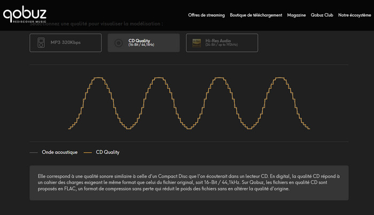Toggle the CD Quality legend label
The width and height of the screenshot is (374, 215).
click(107, 152)
